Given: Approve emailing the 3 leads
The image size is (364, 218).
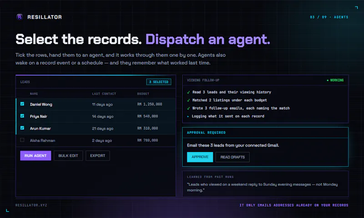Looking at the screenshot, I should tap(200, 157).
